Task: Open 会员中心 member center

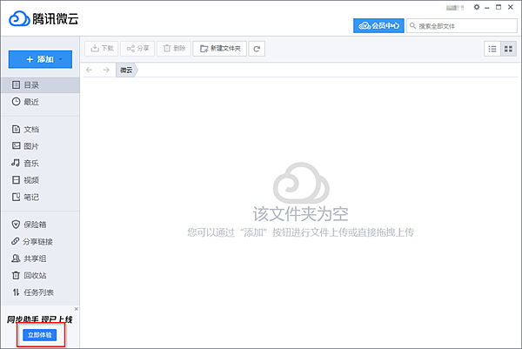Action: click(x=378, y=25)
